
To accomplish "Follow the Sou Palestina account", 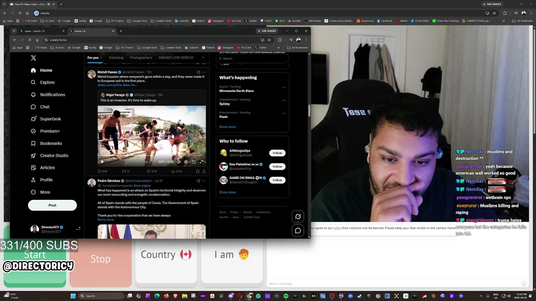I will pyautogui.click(x=277, y=166).
